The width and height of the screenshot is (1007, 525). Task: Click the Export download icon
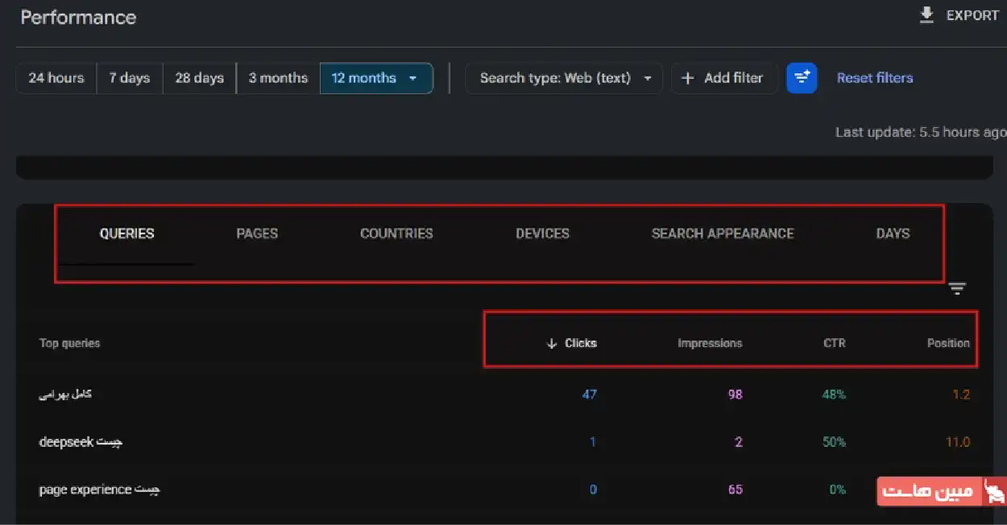tap(926, 15)
